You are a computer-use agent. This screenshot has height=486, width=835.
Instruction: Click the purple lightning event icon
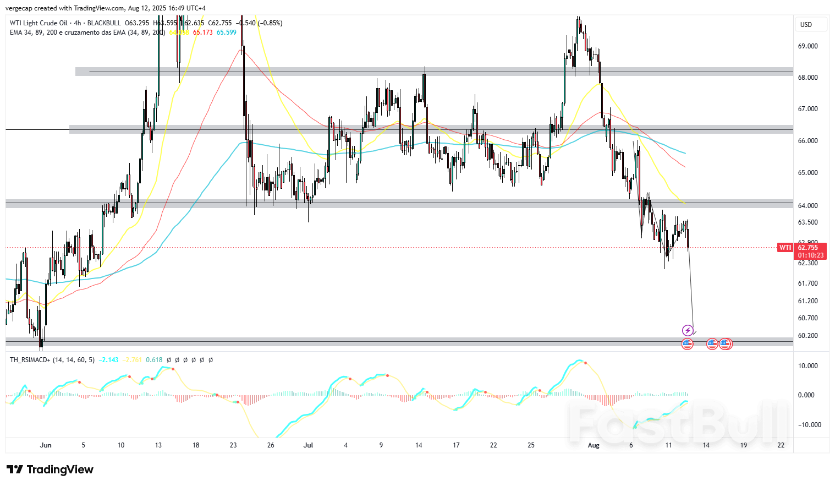point(687,330)
